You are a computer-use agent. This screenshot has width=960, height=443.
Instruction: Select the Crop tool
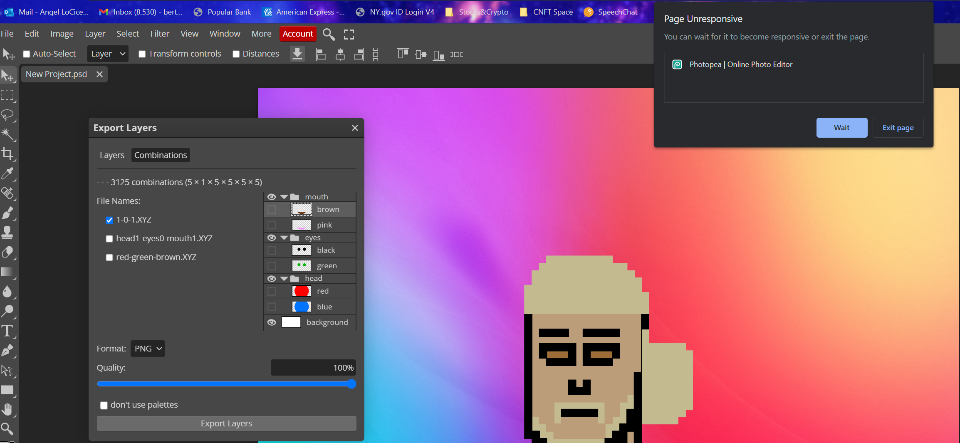pyautogui.click(x=8, y=154)
